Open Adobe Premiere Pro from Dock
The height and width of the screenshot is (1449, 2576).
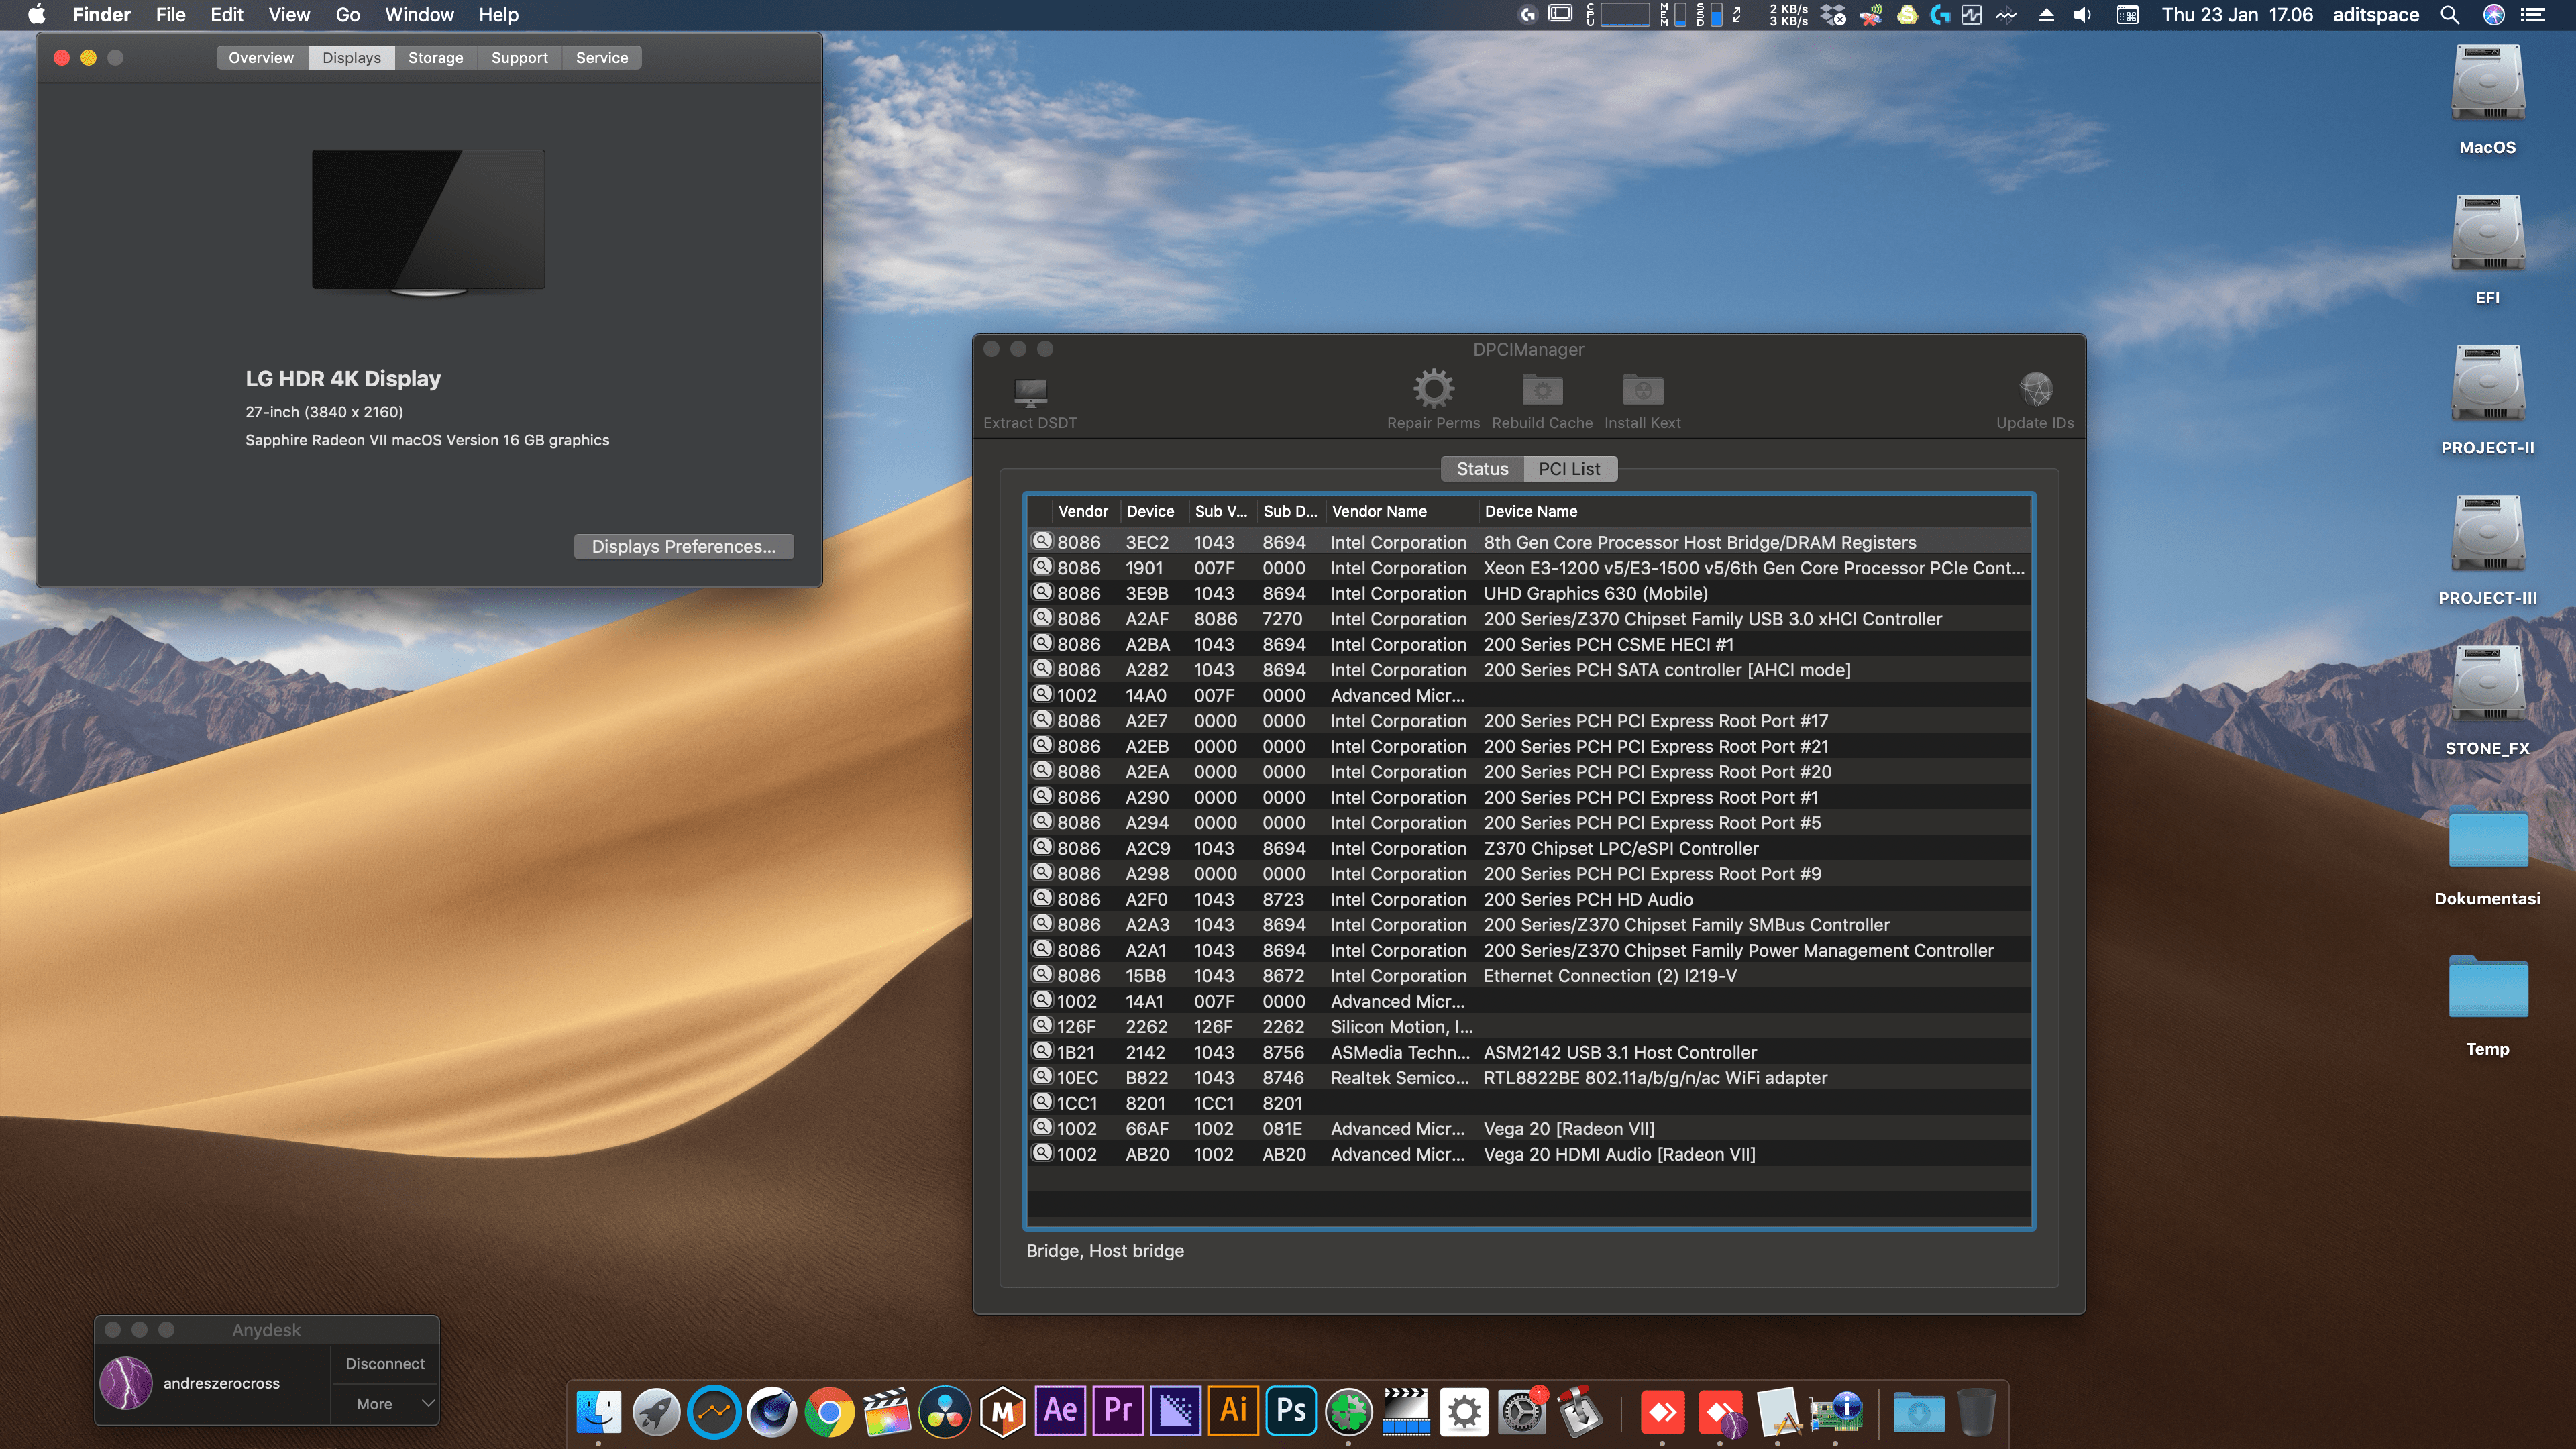(x=1118, y=1412)
